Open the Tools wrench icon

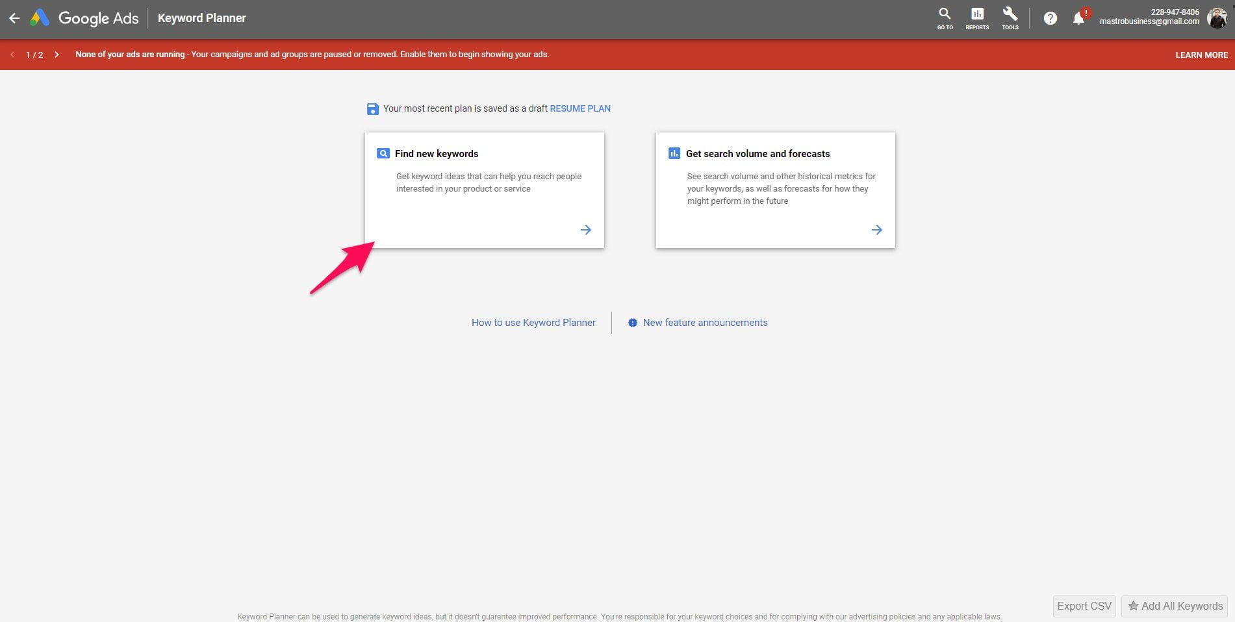(1010, 18)
